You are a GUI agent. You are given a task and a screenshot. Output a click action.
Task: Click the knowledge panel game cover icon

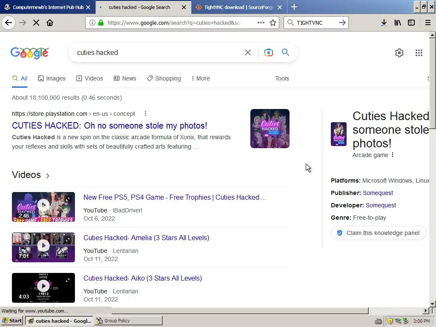coord(338,134)
